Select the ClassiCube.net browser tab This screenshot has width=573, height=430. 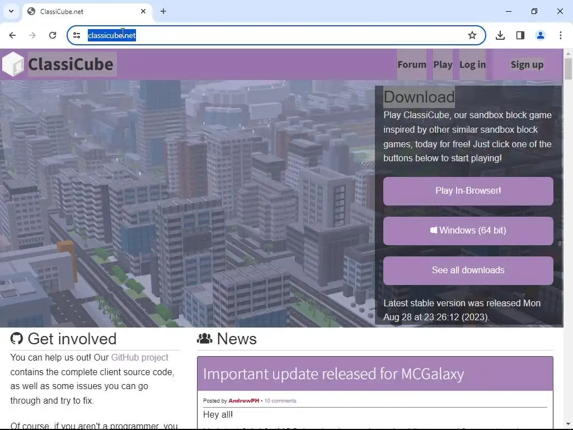[x=87, y=11]
